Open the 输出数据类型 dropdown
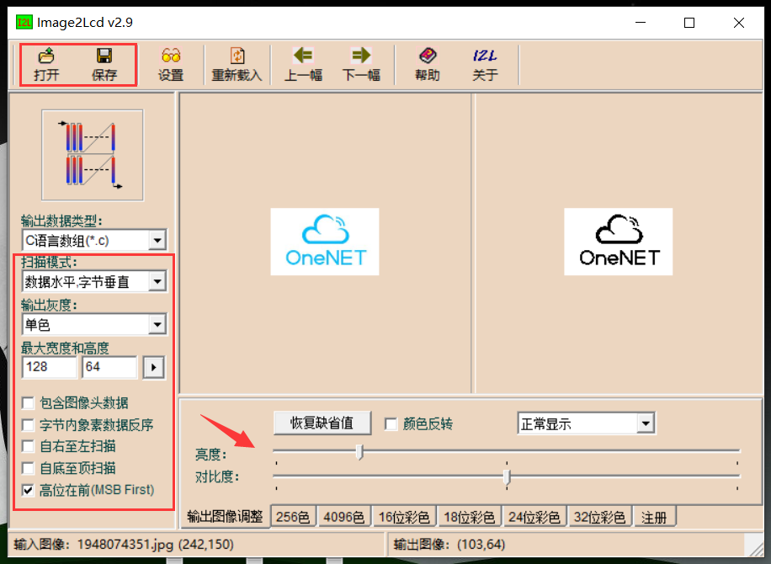This screenshot has width=771, height=564. [157, 240]
